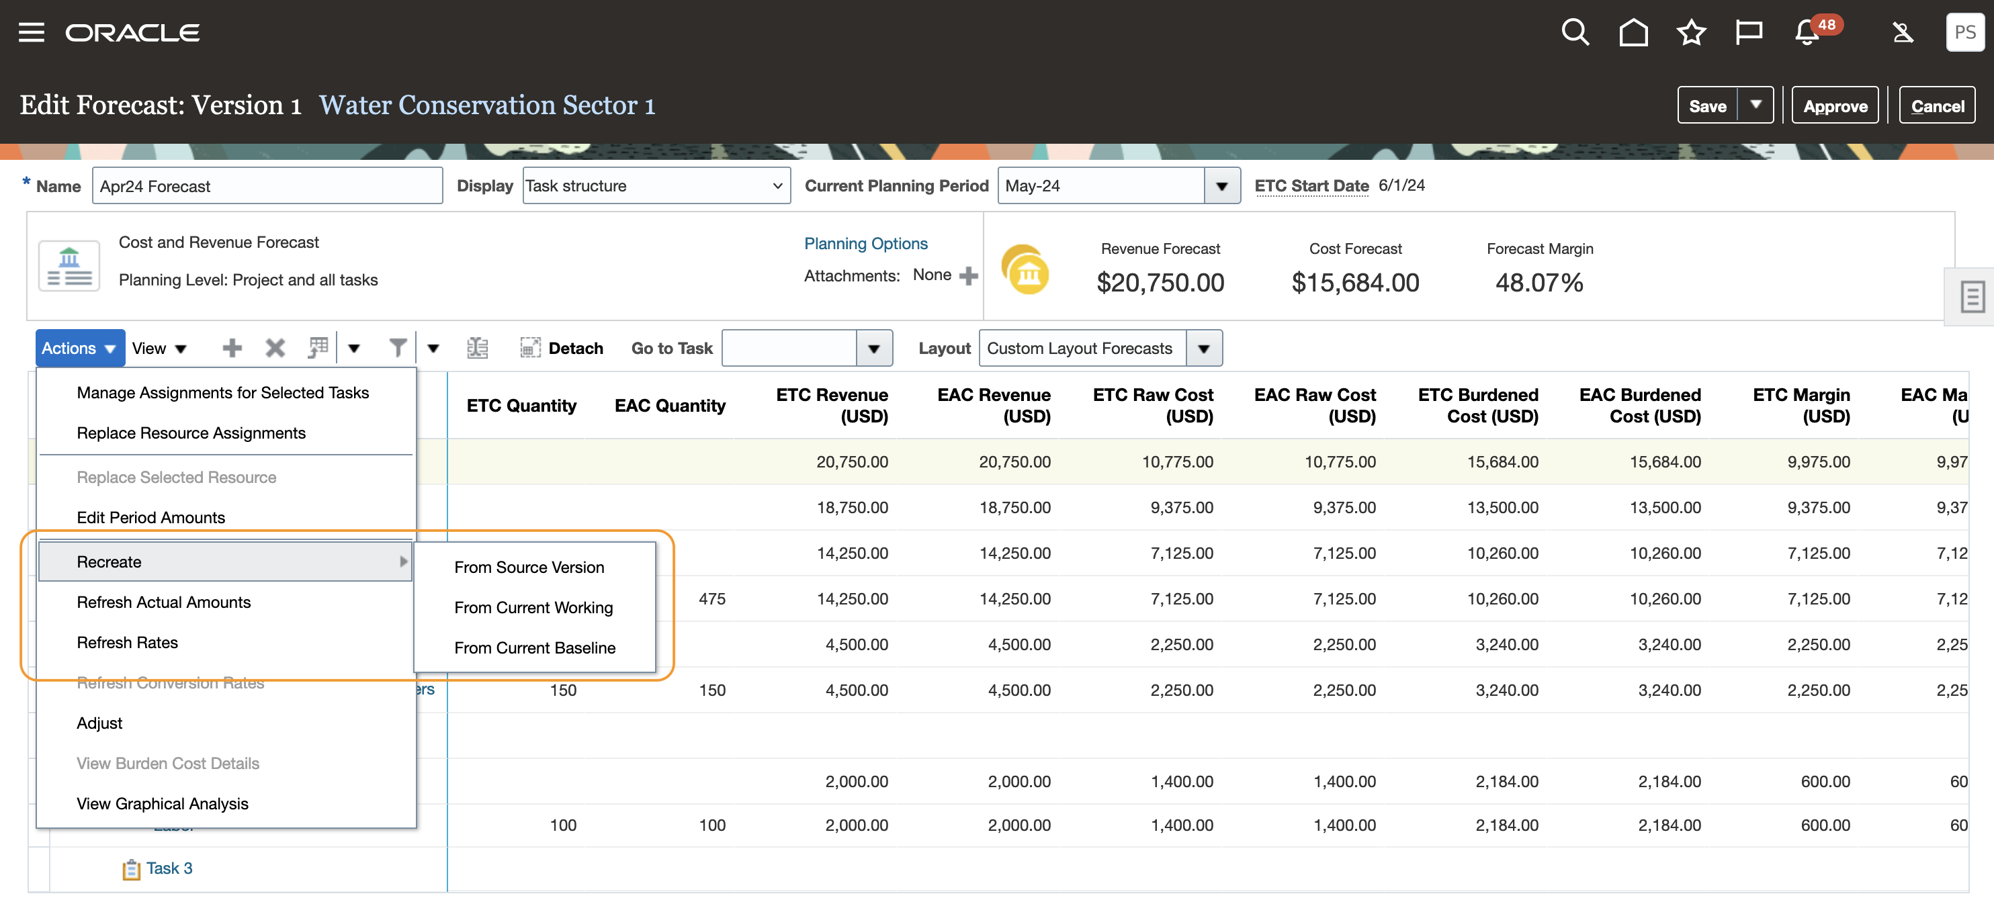Open the hamburger navigation menu
The image size is (1994, 898).
point(31,32)
